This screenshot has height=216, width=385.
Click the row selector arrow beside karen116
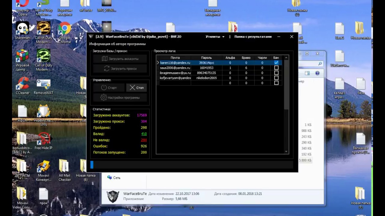[158, 63]
